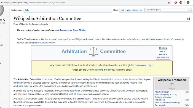Open the Project page tab
The width and height of the screenshot is (193, 108).
17,10
